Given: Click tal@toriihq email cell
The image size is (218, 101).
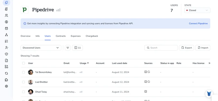Looking at the screenshot, I should tap(70, 72).
